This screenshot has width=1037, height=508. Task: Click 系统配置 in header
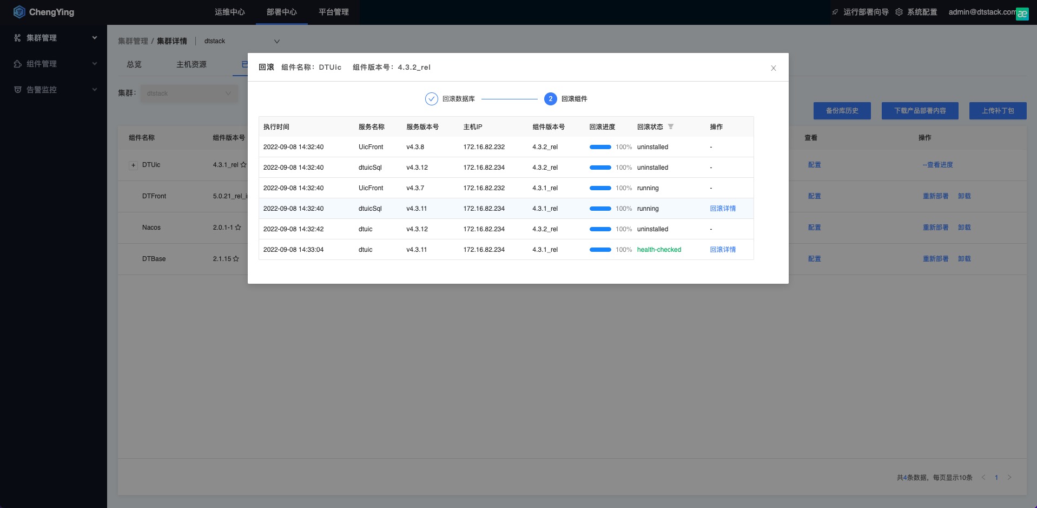pyautogui.click(x=922, y=12)
